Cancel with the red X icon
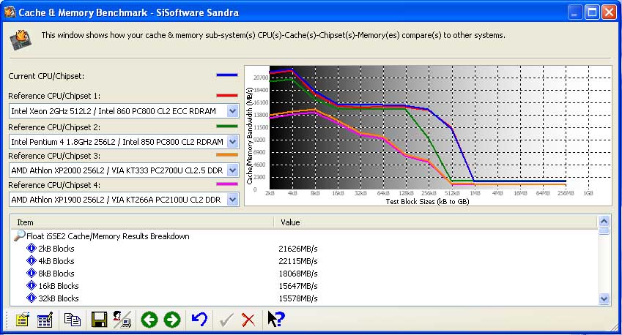Viewport: 622px width, 335px height. [248, 320]
